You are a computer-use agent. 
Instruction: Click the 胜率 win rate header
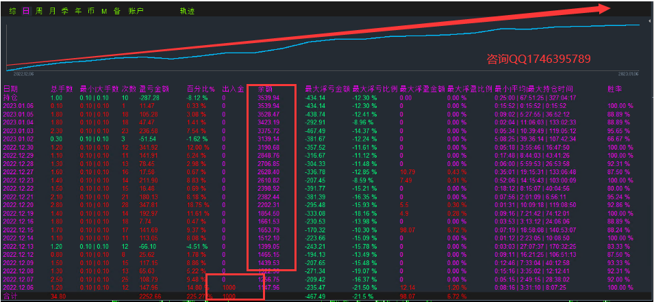614,89
